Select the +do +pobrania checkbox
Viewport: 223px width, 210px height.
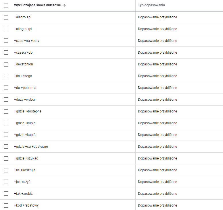coord(6,88)
